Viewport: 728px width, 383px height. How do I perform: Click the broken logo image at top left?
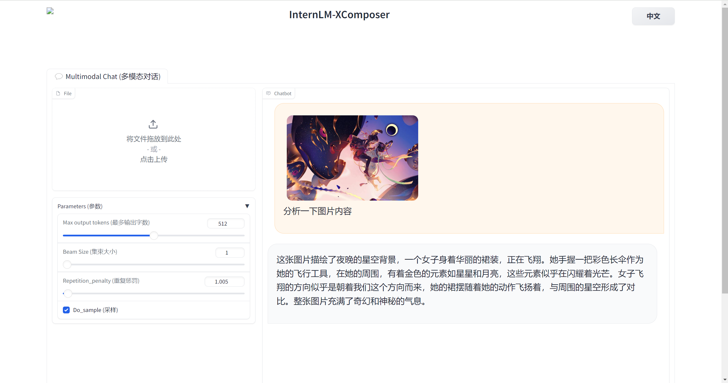click(50, 11)
